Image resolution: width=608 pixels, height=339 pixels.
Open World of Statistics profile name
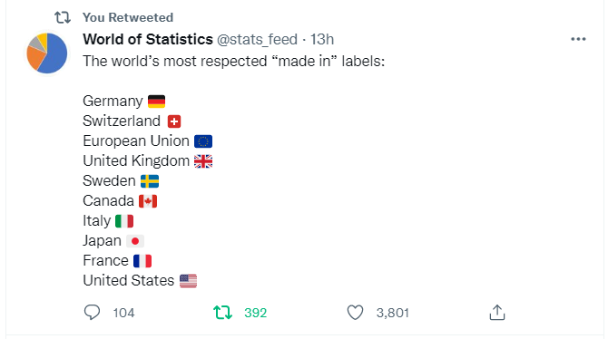(148, 39)
